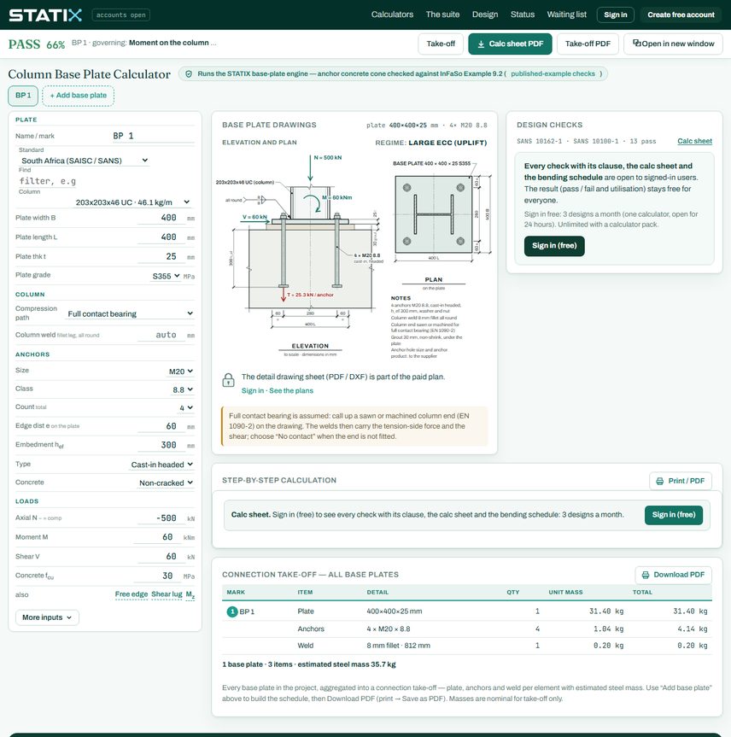Click the Shear lug link
Viewport: 731px width, 737px height.
click(167, 594)
